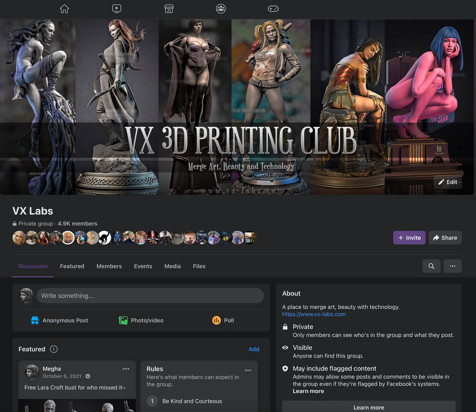Open the Gaming controller icon
This screenshot has width=476, height=412.
[273, 9]
